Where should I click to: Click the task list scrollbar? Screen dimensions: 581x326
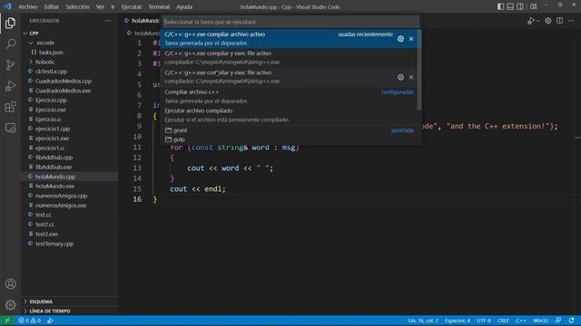[419, 70]
